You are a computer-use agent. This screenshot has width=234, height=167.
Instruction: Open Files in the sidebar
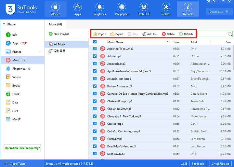tap(22, 111)
